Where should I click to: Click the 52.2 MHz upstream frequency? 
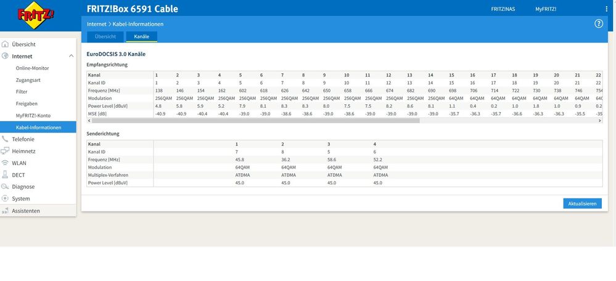click(377, 160)
